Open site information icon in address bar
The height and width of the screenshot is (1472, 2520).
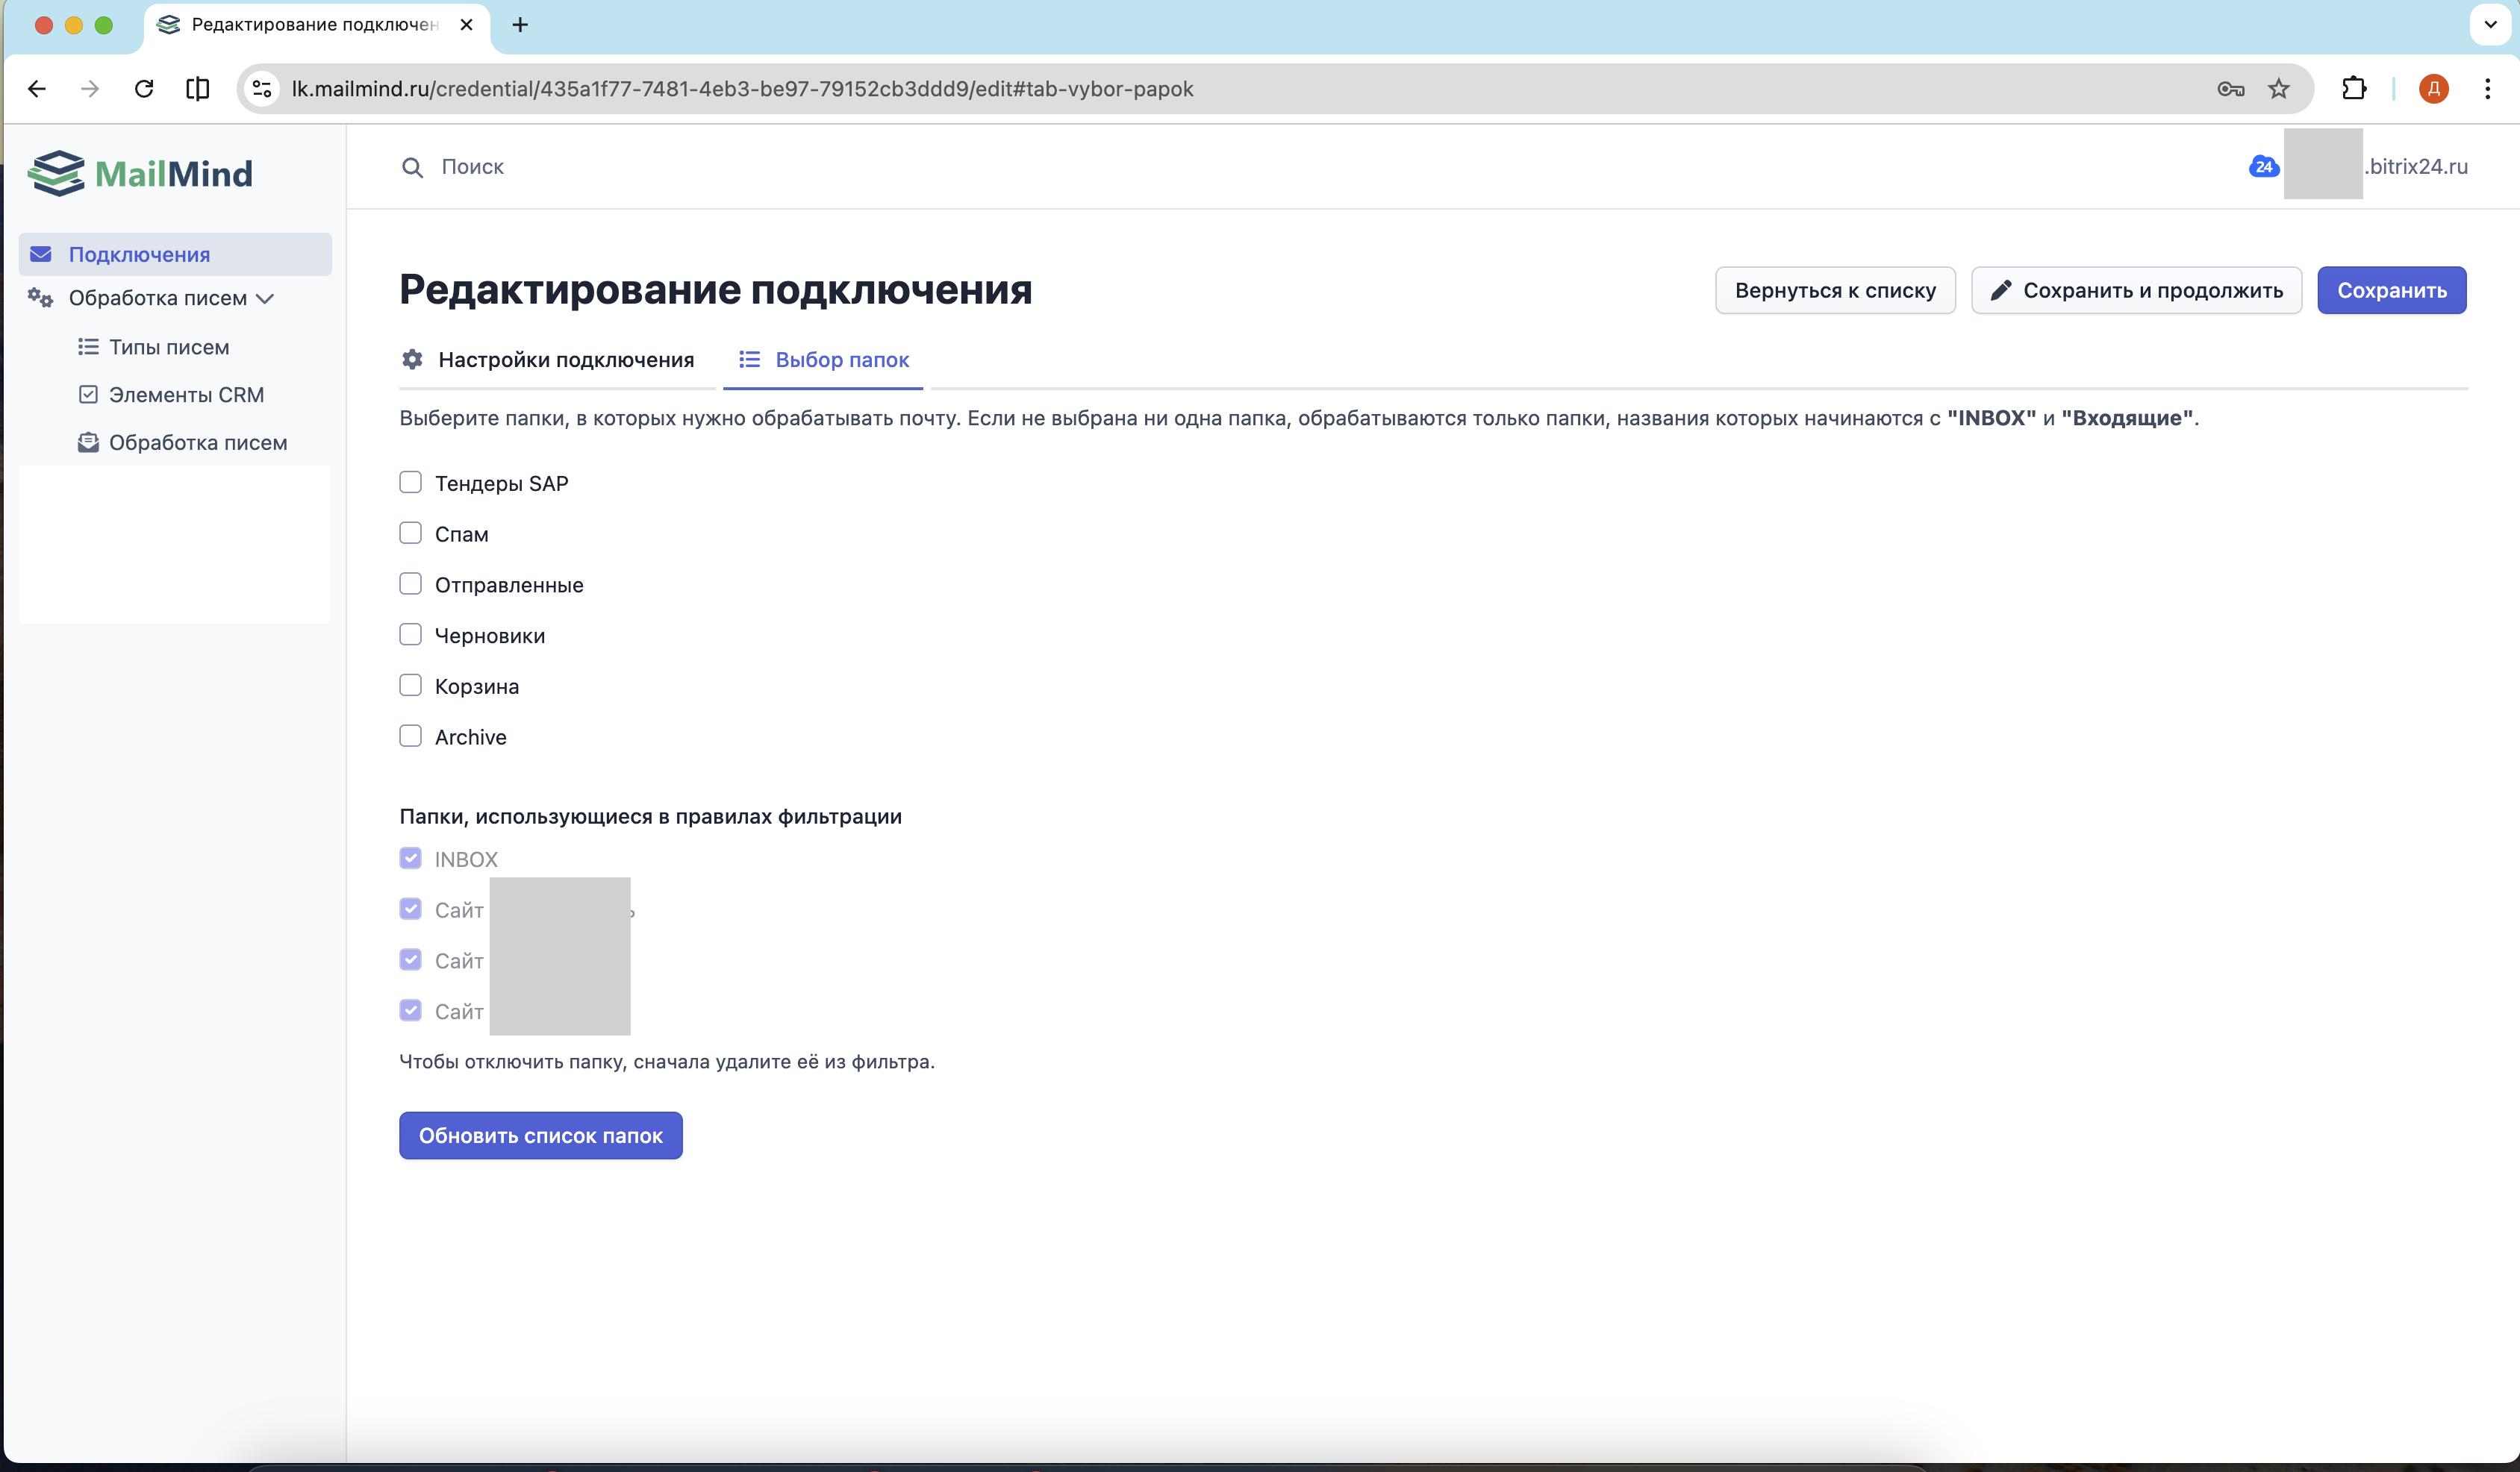[262, 89]
